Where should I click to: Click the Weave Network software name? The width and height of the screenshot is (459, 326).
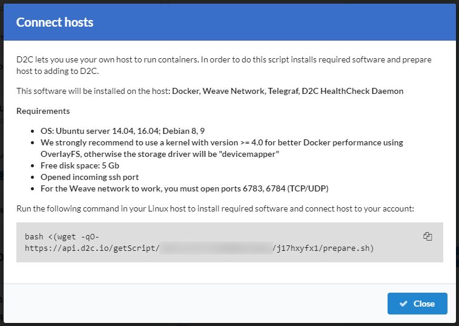click(x=233, y=91)
